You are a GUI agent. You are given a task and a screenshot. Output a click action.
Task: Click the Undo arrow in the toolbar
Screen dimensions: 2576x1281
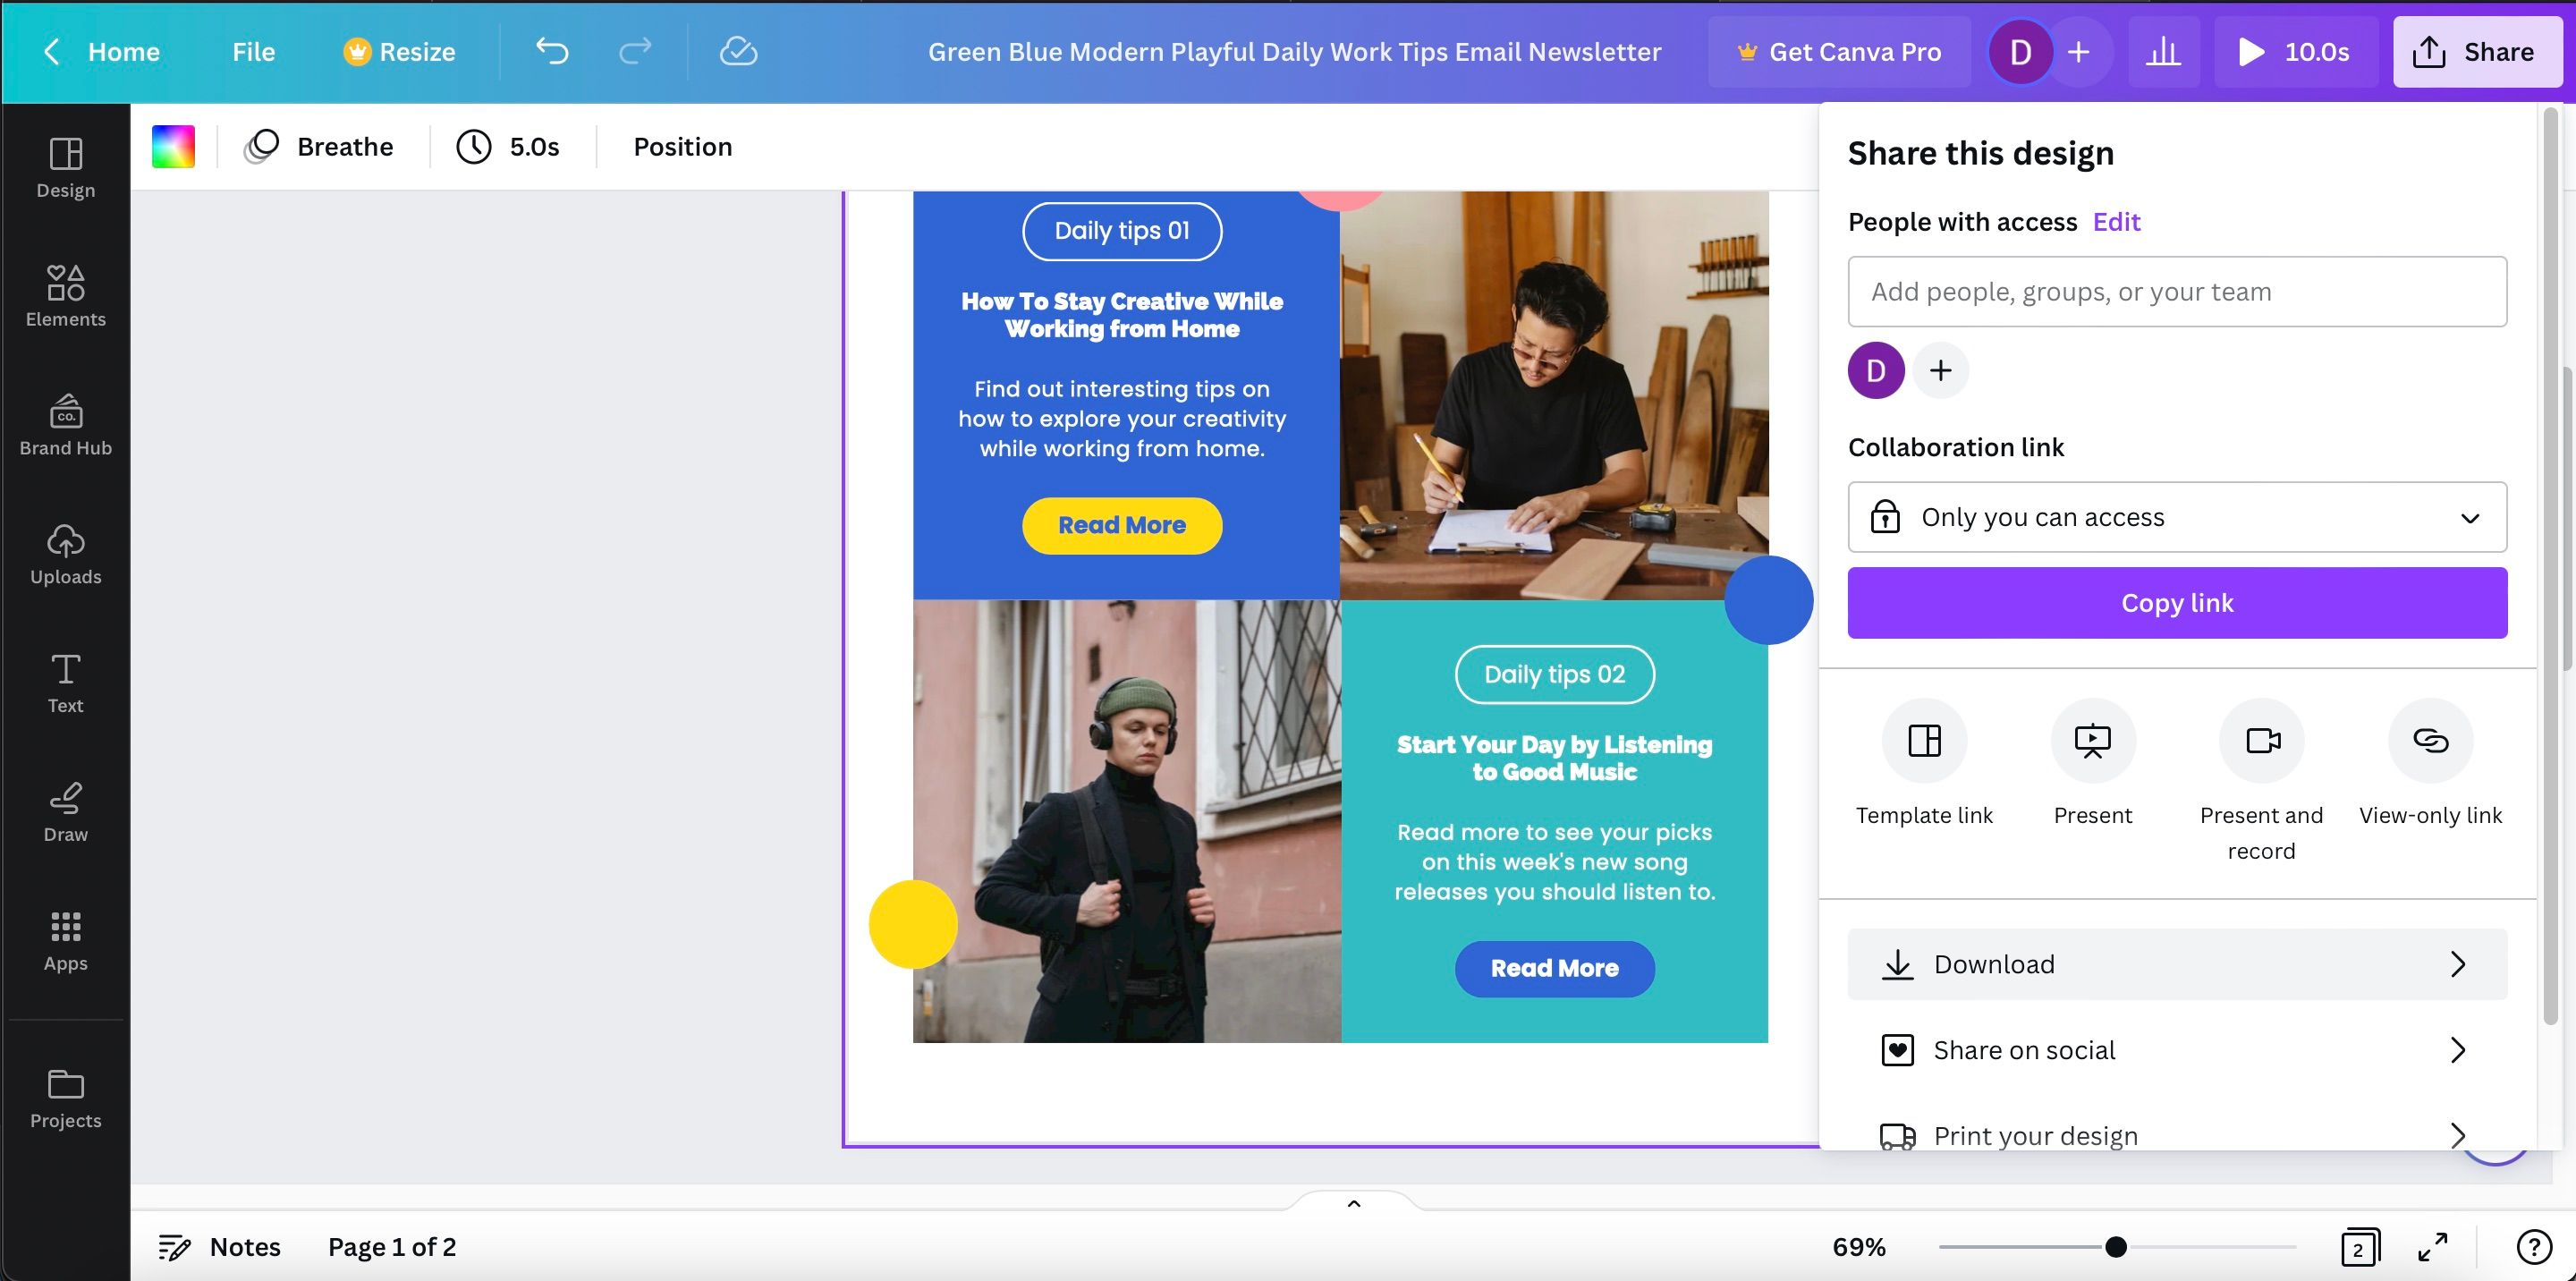pyautogui.click(x=551, y=51)
